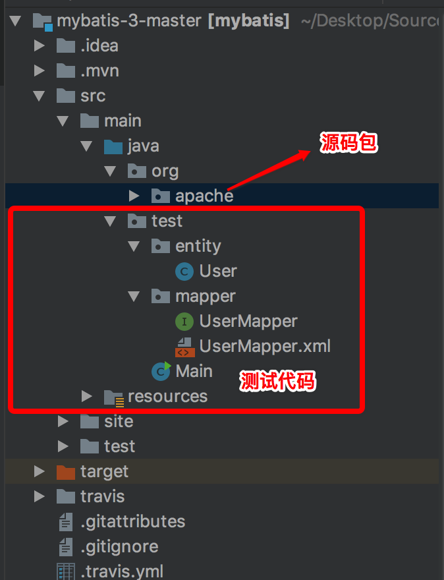444x580 pixels.
Task: Click the .gitignore file icon
Action: [x=66, y=546]
